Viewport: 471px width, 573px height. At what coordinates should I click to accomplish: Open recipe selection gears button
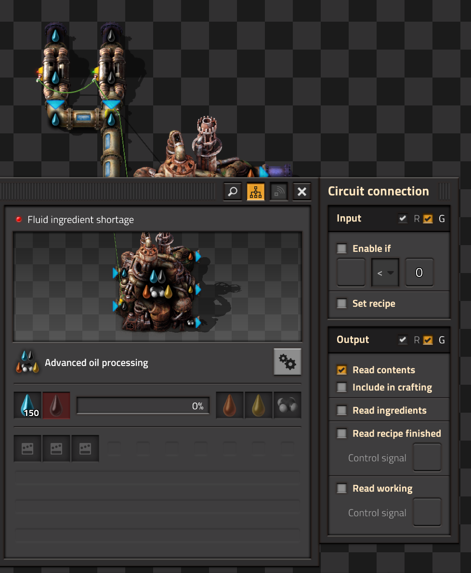pyautogui.click(x=288, y=362)
